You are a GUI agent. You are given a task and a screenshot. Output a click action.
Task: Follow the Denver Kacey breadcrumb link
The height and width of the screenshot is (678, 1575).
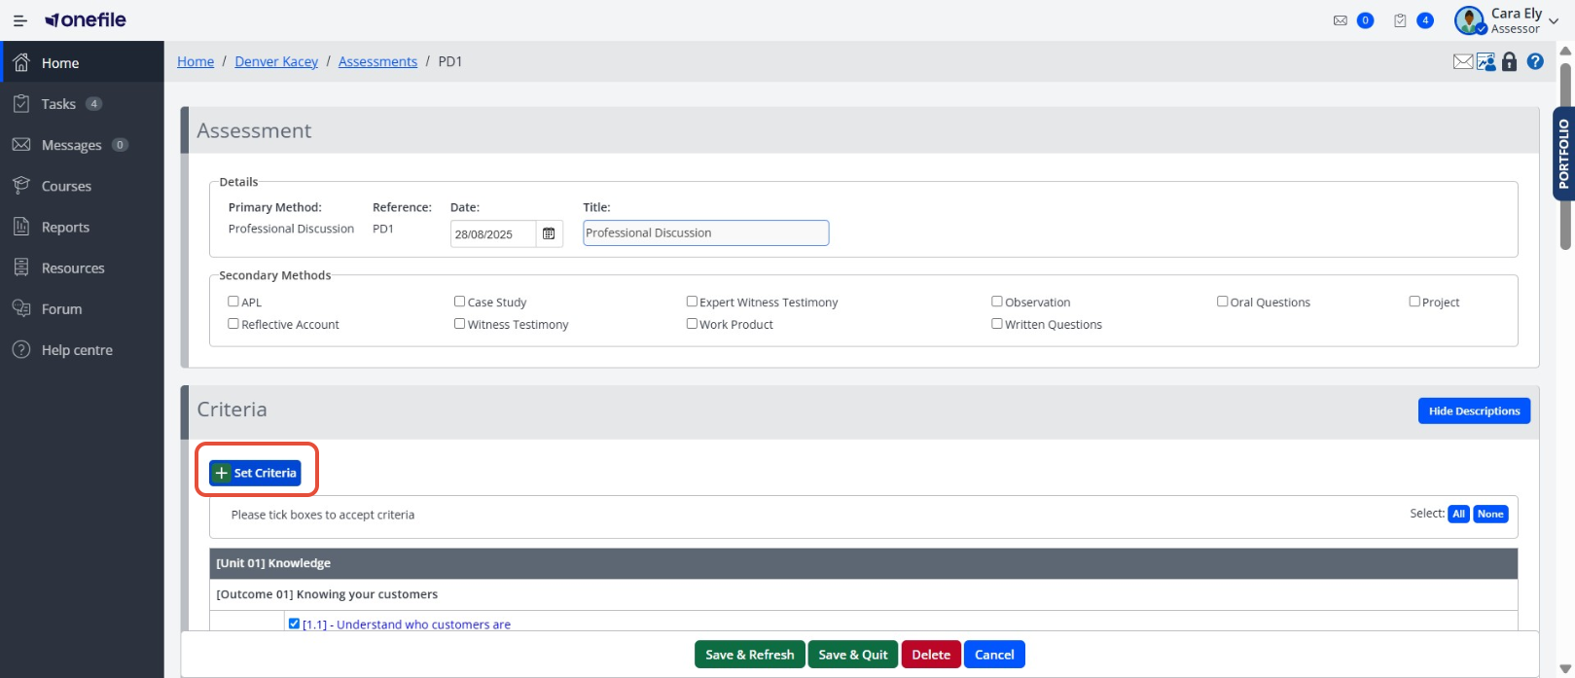tap(276, 61)
